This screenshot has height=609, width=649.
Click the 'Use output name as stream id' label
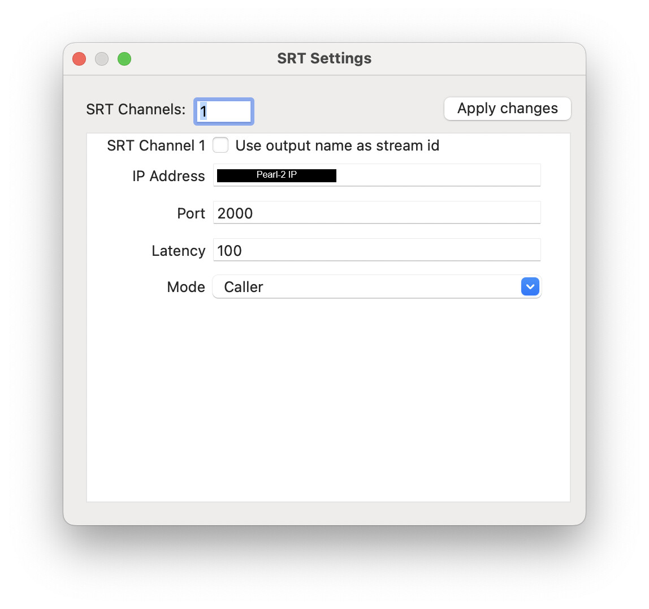click(337, 145)
